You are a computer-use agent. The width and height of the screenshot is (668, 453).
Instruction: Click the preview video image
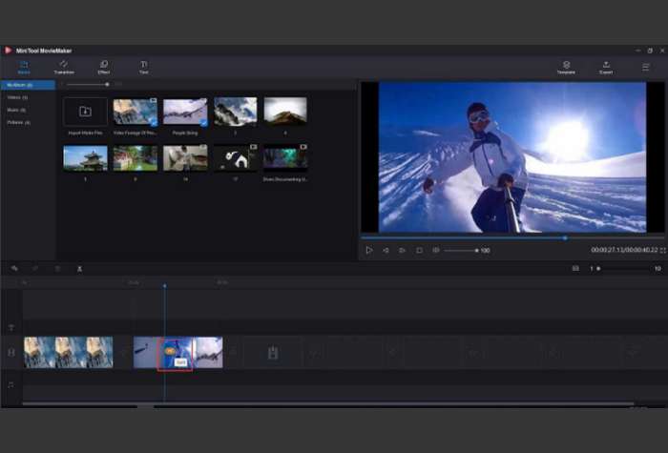[512, 157]
